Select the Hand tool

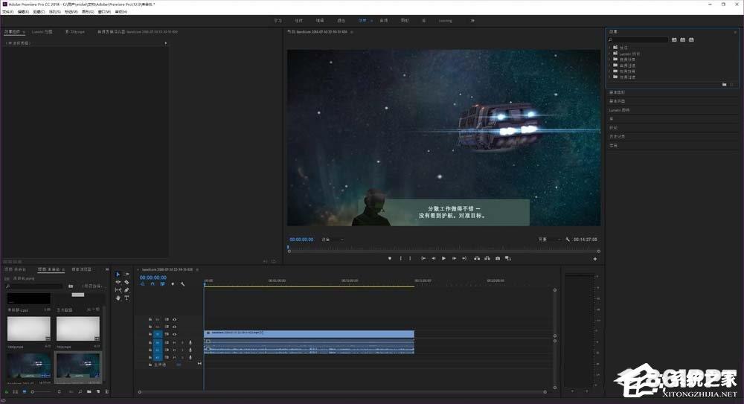coord(118,298)
